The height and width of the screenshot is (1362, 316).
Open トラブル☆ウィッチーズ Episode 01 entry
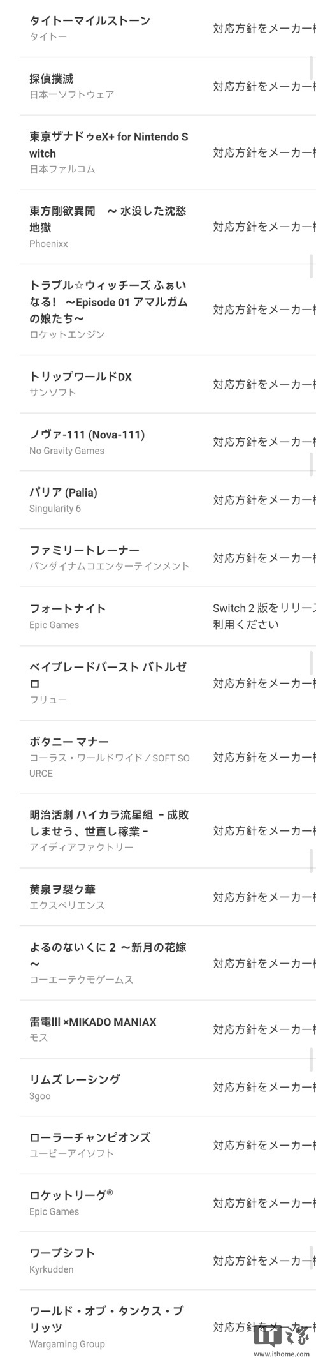point(109,301)
